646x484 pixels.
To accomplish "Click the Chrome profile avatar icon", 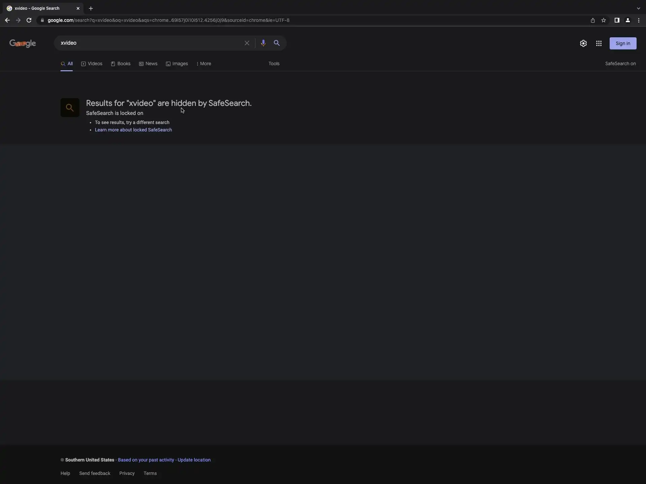I will [627, 20].
